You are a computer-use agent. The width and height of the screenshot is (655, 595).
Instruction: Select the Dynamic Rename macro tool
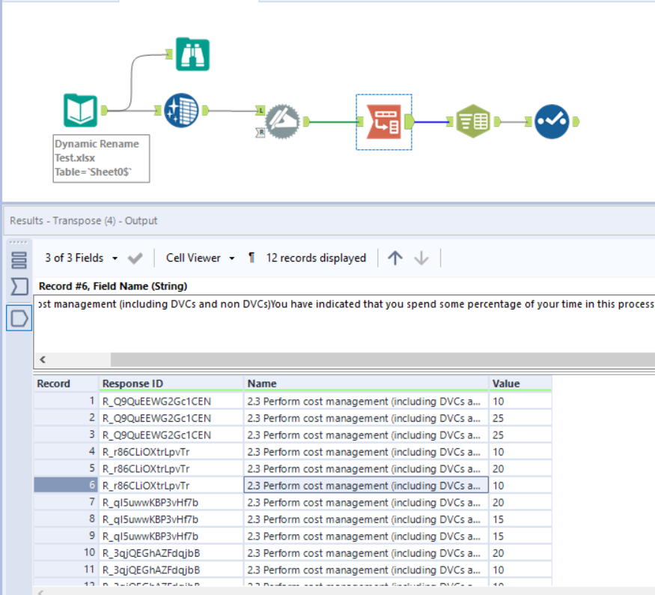point(282,121)
